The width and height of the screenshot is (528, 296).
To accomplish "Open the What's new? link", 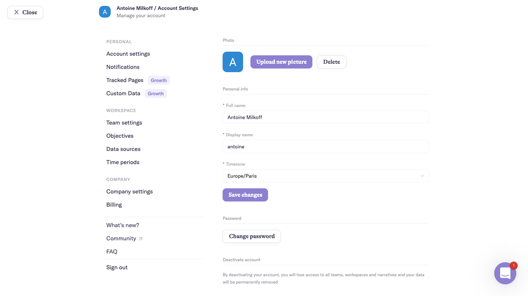I will 123,225.
